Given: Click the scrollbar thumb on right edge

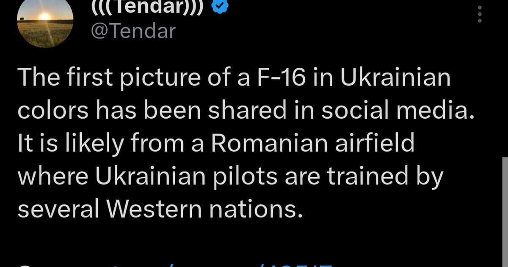Looking at the screenshot, I should (x=505, y=212).
